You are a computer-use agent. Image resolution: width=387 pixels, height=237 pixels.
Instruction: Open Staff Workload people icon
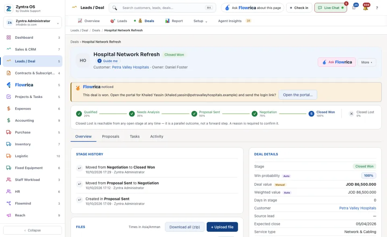pos(8,180)
